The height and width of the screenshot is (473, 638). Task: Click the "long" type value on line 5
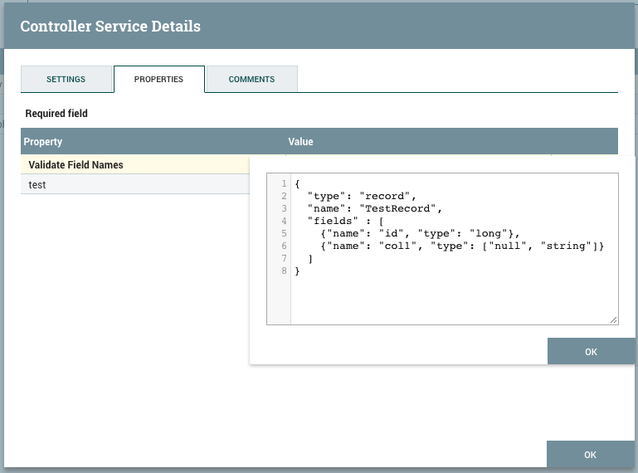487,233
